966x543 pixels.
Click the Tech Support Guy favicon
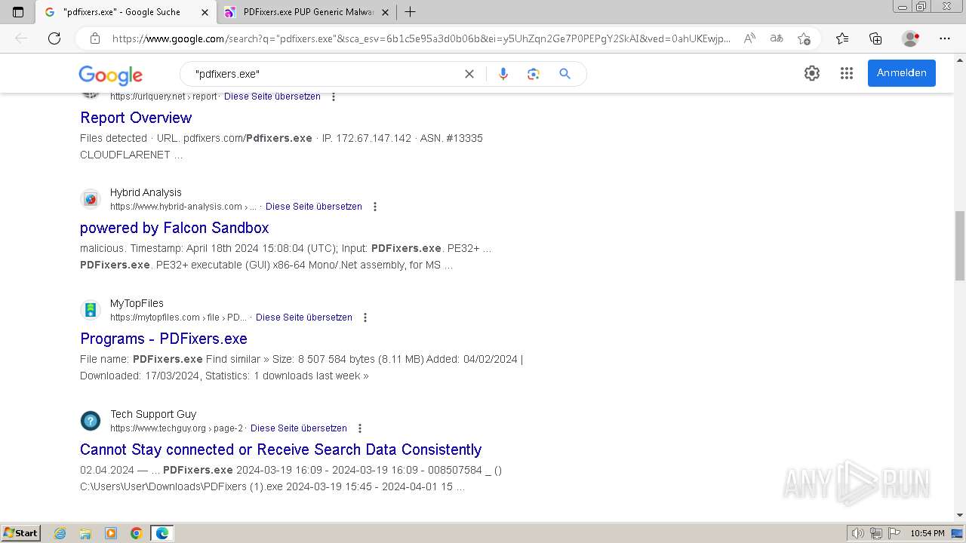pyautogui.click(x=91, y=421)
